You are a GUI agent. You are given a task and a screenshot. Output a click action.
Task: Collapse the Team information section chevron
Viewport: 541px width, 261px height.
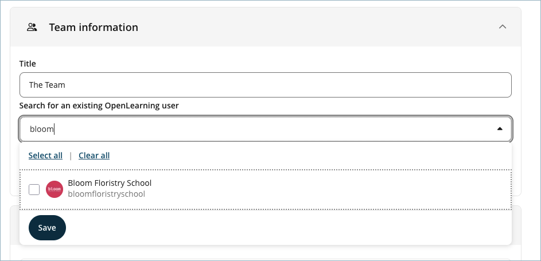coord(503,27)
